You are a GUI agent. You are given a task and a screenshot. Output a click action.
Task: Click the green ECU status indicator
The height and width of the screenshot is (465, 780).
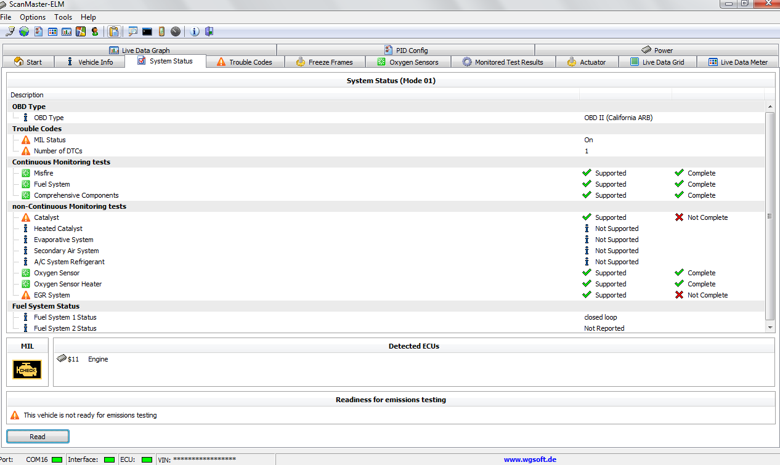[x=147, y=459]
